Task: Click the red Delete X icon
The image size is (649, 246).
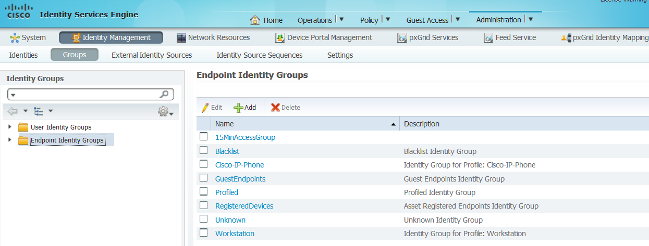Action: click(x=275, y=107)
